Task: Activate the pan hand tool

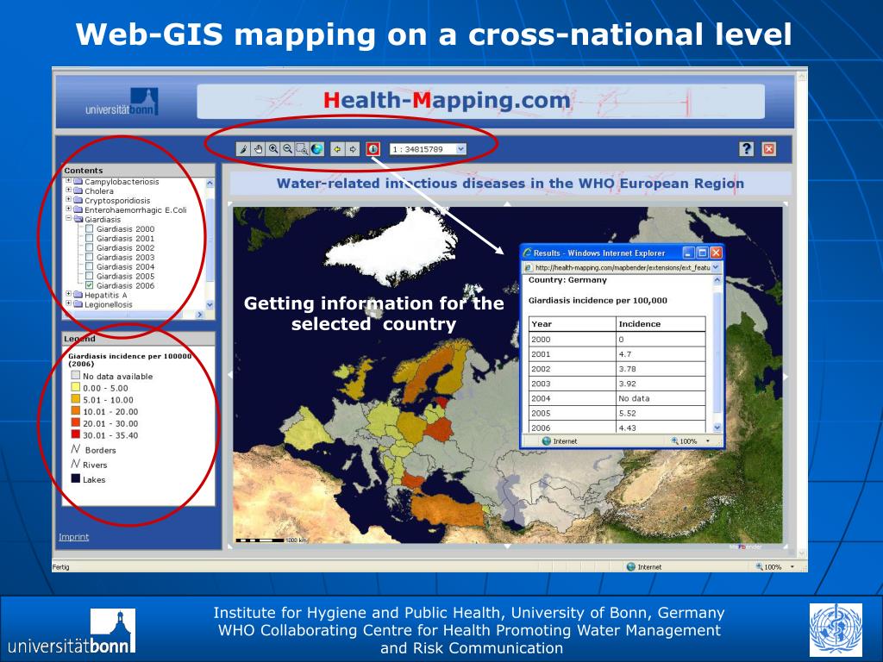Action: coord(259,149)
